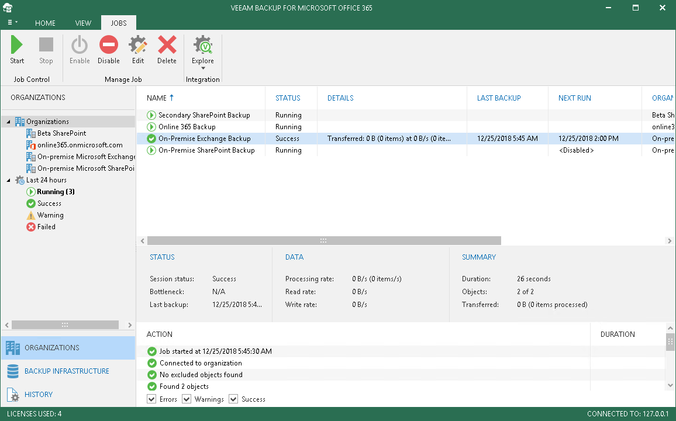Select the Organizations root tree node
The image size is (676, 421).
(x=47, y=122)
